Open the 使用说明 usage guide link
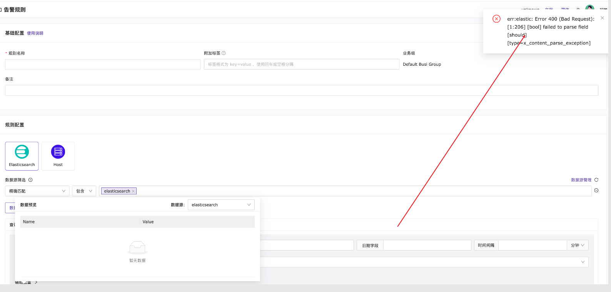 35,33
